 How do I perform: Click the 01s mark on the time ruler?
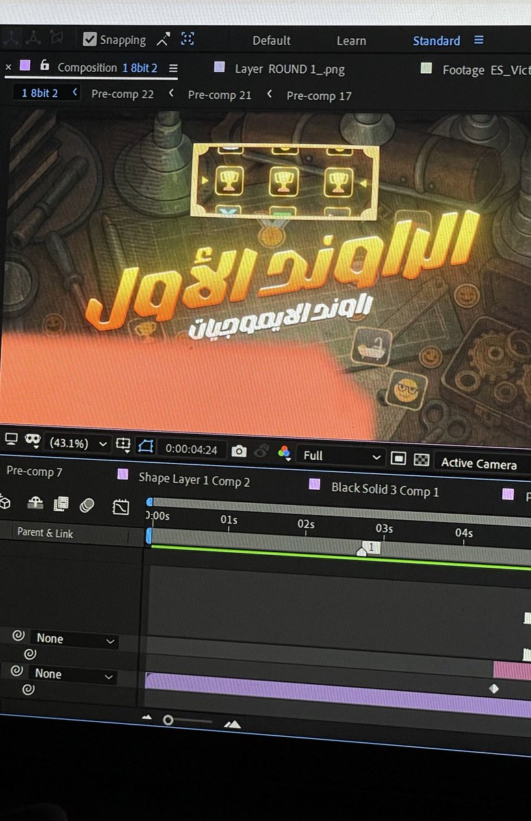[229, 521]
